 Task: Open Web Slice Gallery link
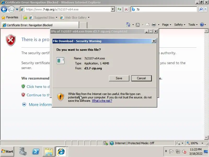click(75, 18)
